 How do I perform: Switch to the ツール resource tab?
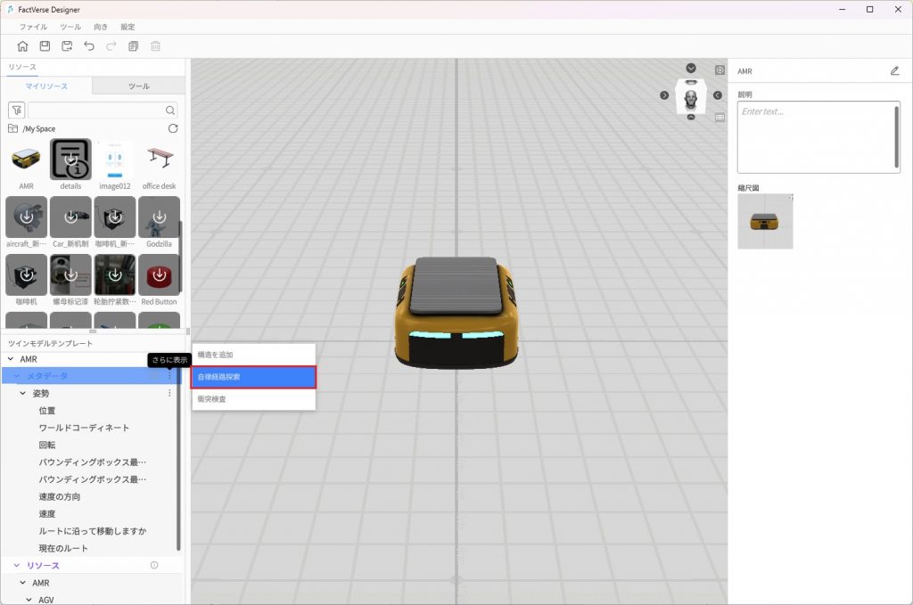coord(138,86)
